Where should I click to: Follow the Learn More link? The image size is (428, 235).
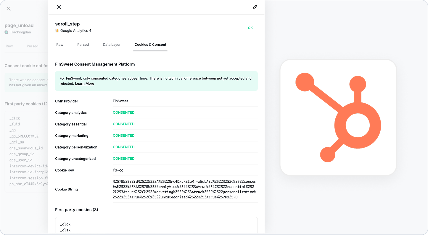click(x=85, y=84)
